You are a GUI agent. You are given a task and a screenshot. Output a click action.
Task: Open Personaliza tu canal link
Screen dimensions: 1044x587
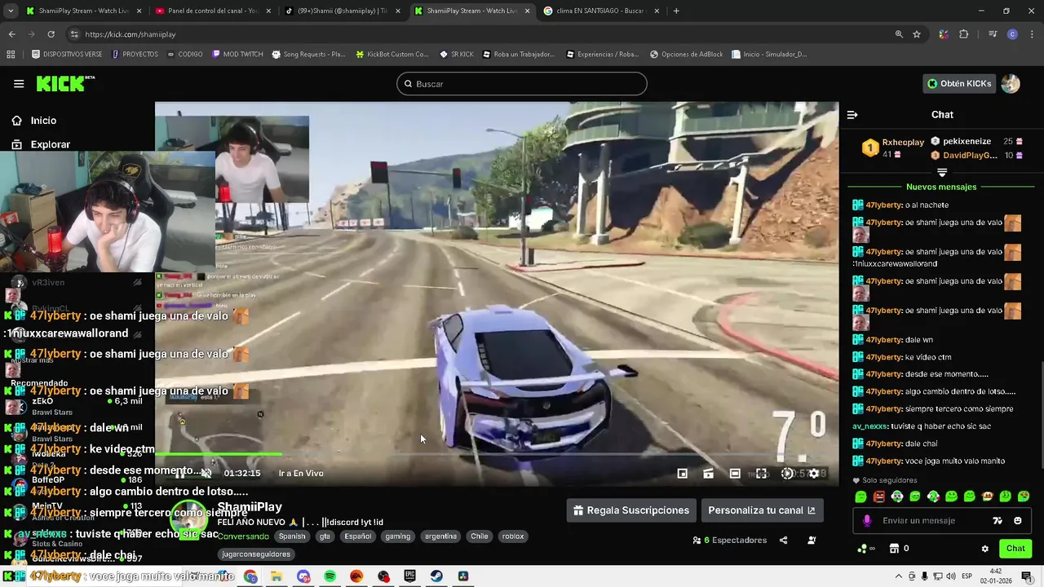pos(762,510)
